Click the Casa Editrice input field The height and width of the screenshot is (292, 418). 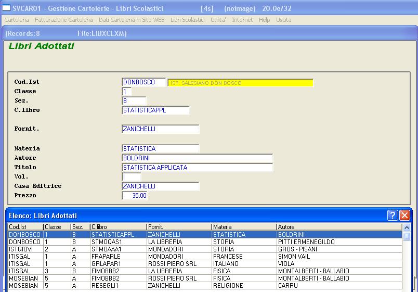161,186
